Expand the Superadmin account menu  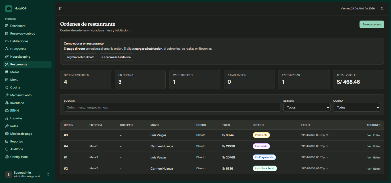pyautogui.click(x=48, y=174)
